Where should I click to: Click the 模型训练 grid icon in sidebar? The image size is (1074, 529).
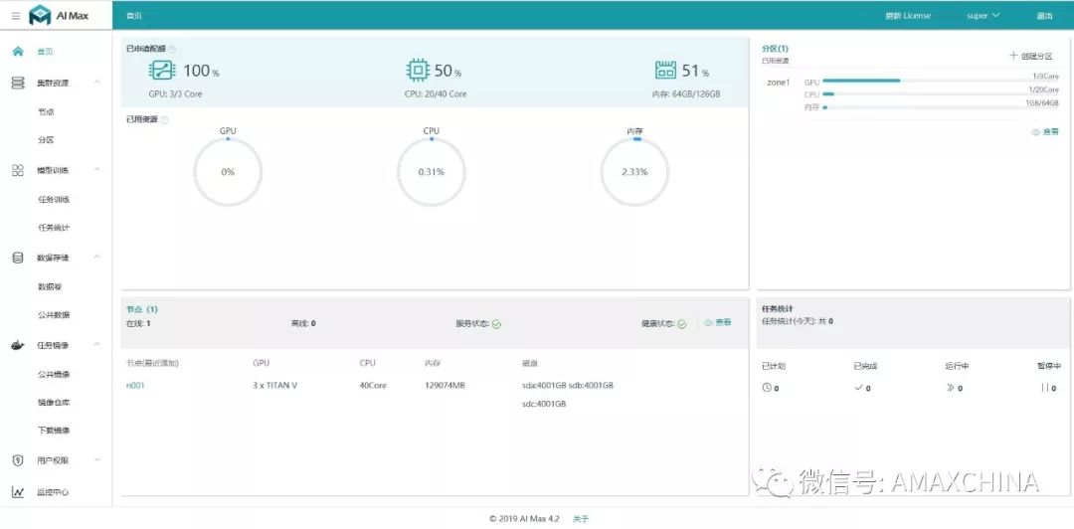pos(19,171)
